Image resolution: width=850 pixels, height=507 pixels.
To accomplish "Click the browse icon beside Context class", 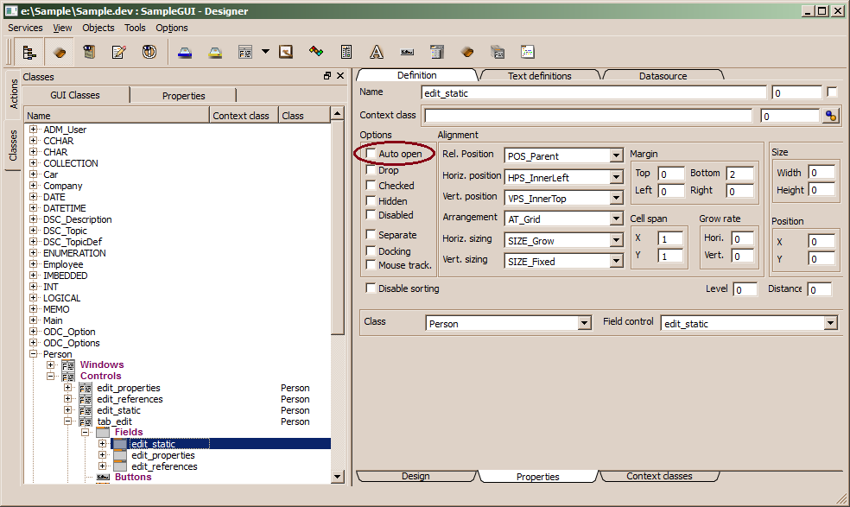I will (831, 116).
